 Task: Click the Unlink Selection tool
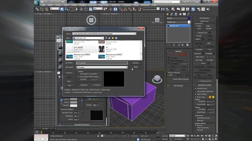tap(42, 9)
